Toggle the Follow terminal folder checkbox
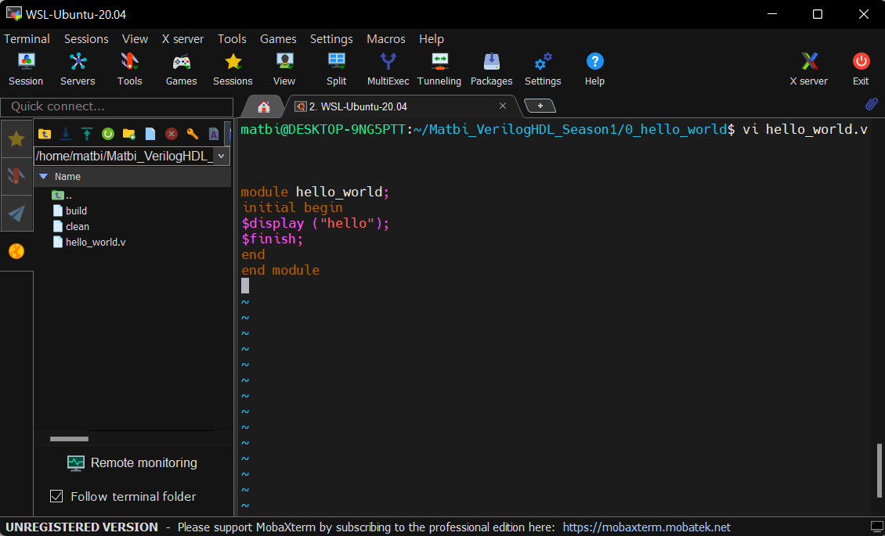This screenshot has height=536, width=885. (x=56, y=496)
